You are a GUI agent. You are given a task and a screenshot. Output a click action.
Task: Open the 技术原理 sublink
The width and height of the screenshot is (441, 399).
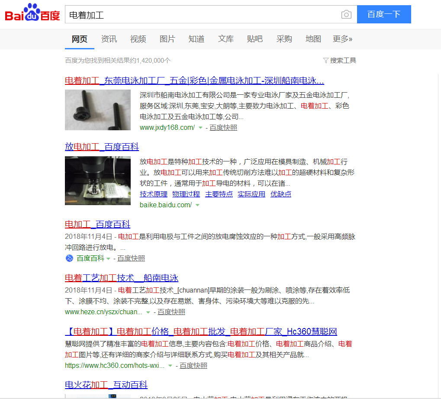pyautogui.click(x=154, y=194)
